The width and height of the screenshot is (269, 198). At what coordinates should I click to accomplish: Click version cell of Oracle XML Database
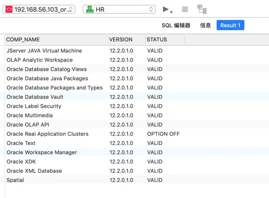pyautogui.click(x=121, y=171)
